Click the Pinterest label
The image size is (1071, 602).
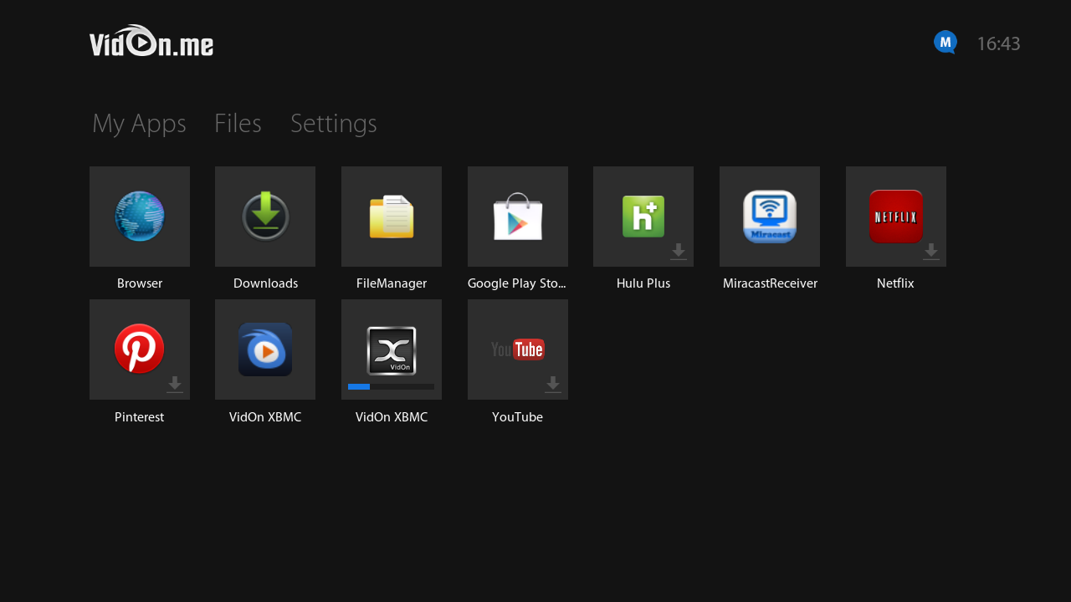[x=139, y=416]
